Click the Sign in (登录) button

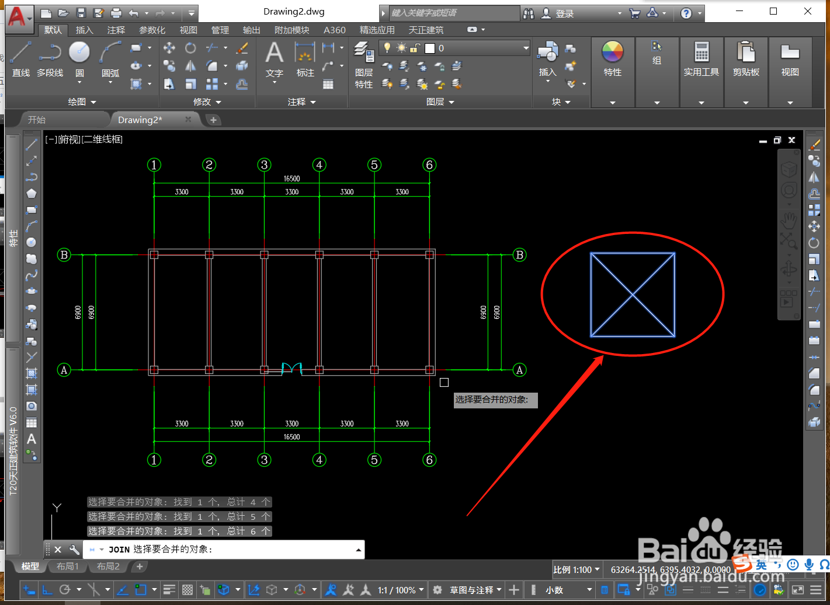click(x=558, y=13)
